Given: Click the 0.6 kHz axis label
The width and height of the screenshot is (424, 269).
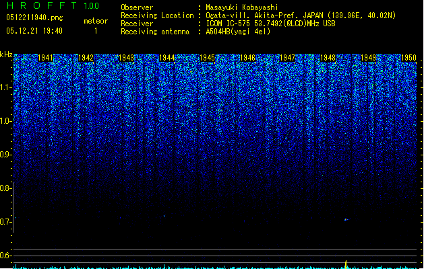Looking at the screenshot, I should coord(6,256).
